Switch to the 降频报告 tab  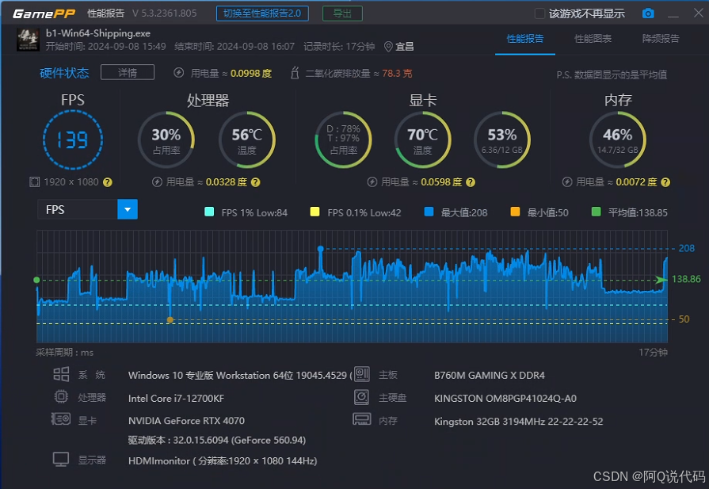(x=660, y=39)
